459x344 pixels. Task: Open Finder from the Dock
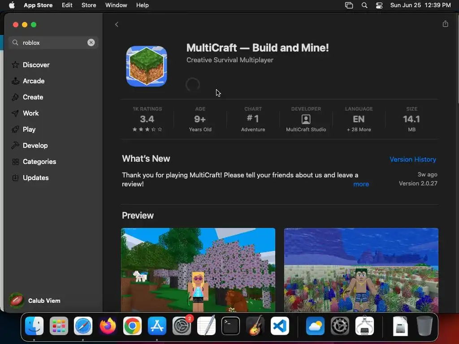(34, 326)
